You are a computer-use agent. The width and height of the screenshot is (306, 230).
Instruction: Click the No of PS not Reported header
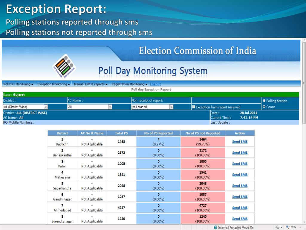pyautogui.click(x=203, y=133)
